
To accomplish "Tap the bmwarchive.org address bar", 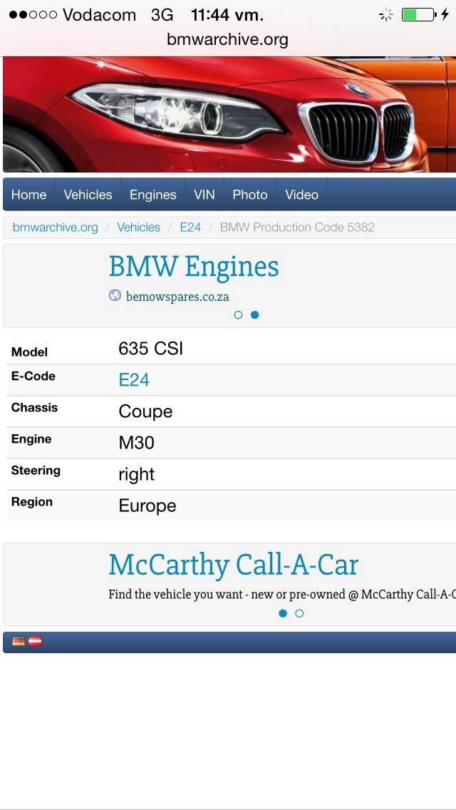I will pos(228,40).
